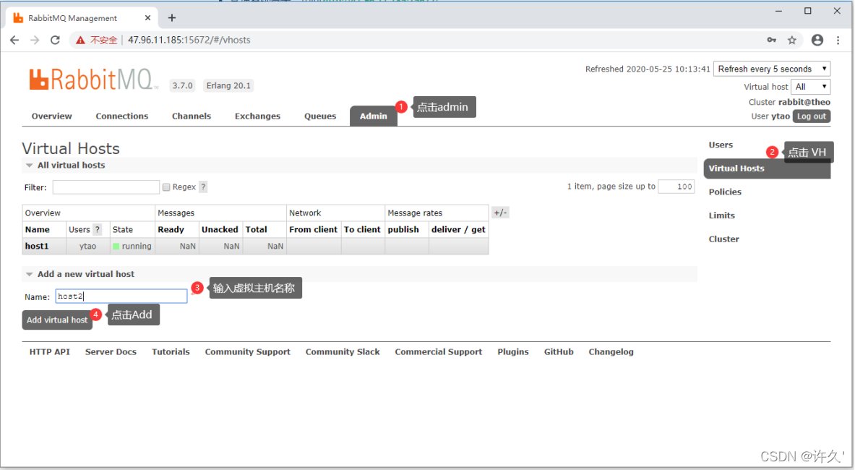Open the host1 virtual host link
Screen dimensions: 855x470
click(x=37, y=246)
